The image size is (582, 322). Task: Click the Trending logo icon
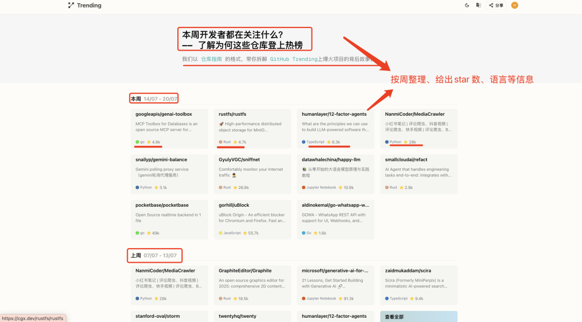(71, 5)
